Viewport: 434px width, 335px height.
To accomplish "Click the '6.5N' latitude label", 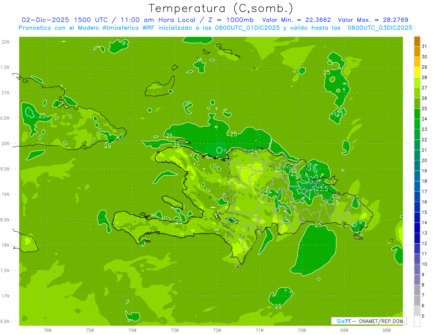I will [5, 321].
